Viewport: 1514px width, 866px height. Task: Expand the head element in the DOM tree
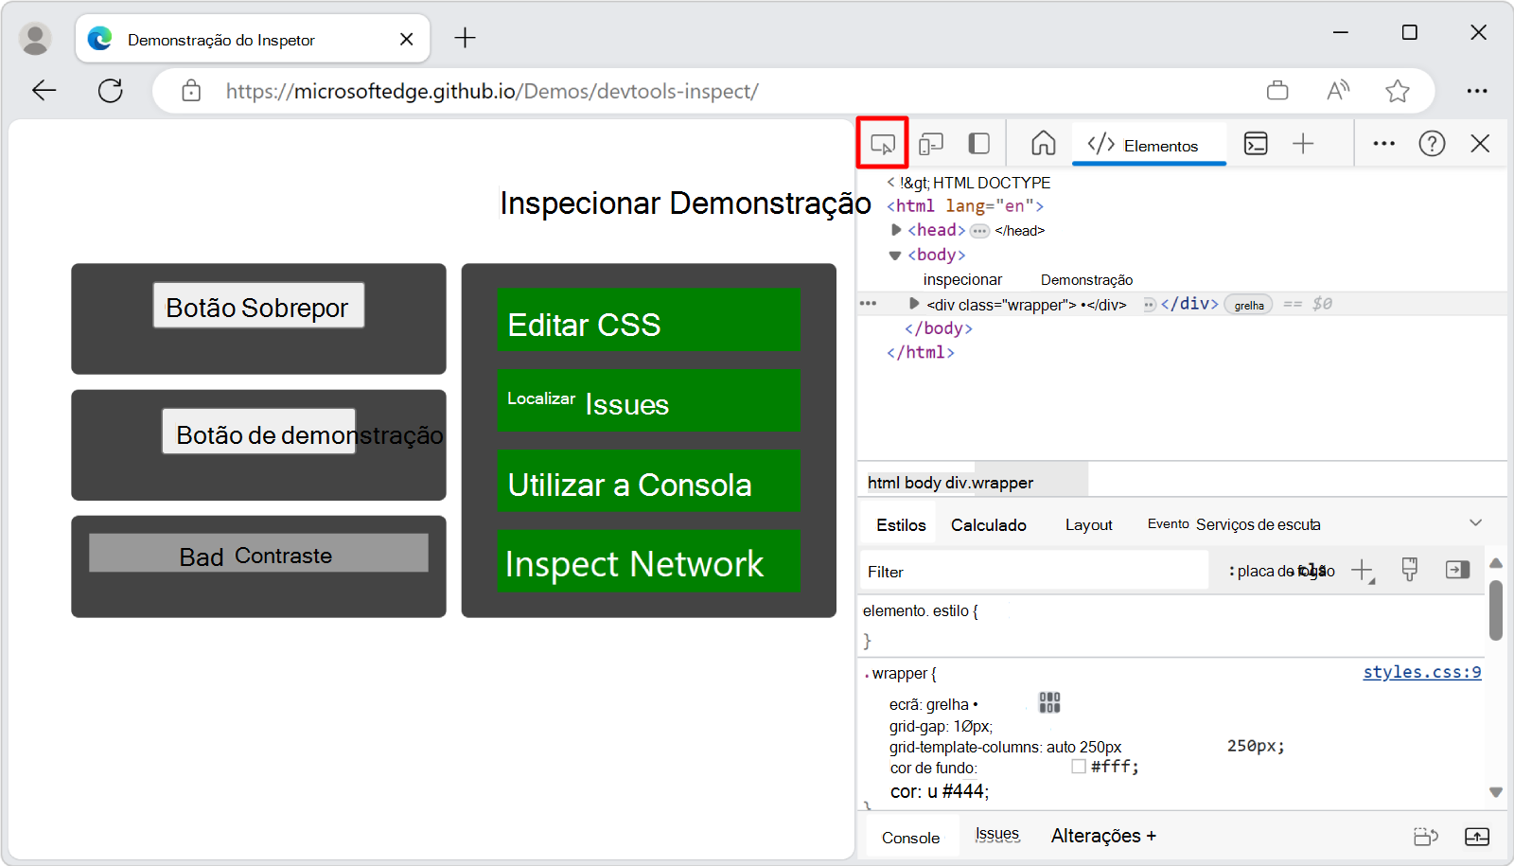pyautogui.click(x=895, y=229)
